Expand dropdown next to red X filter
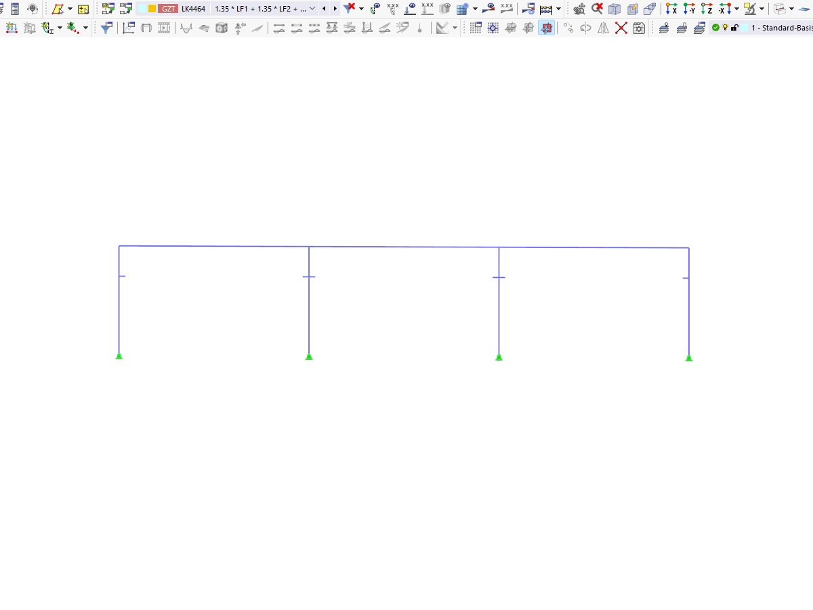This screenshot has width=813, height=610. [361, 9]
